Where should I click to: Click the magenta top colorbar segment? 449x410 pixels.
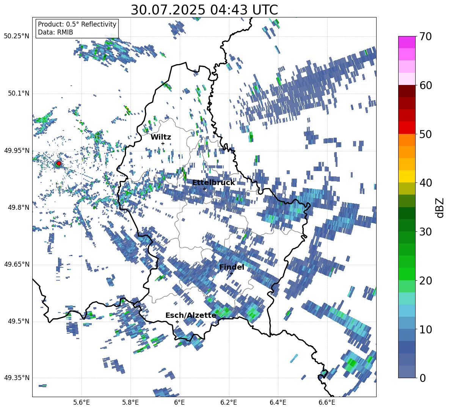coord(407,42)
